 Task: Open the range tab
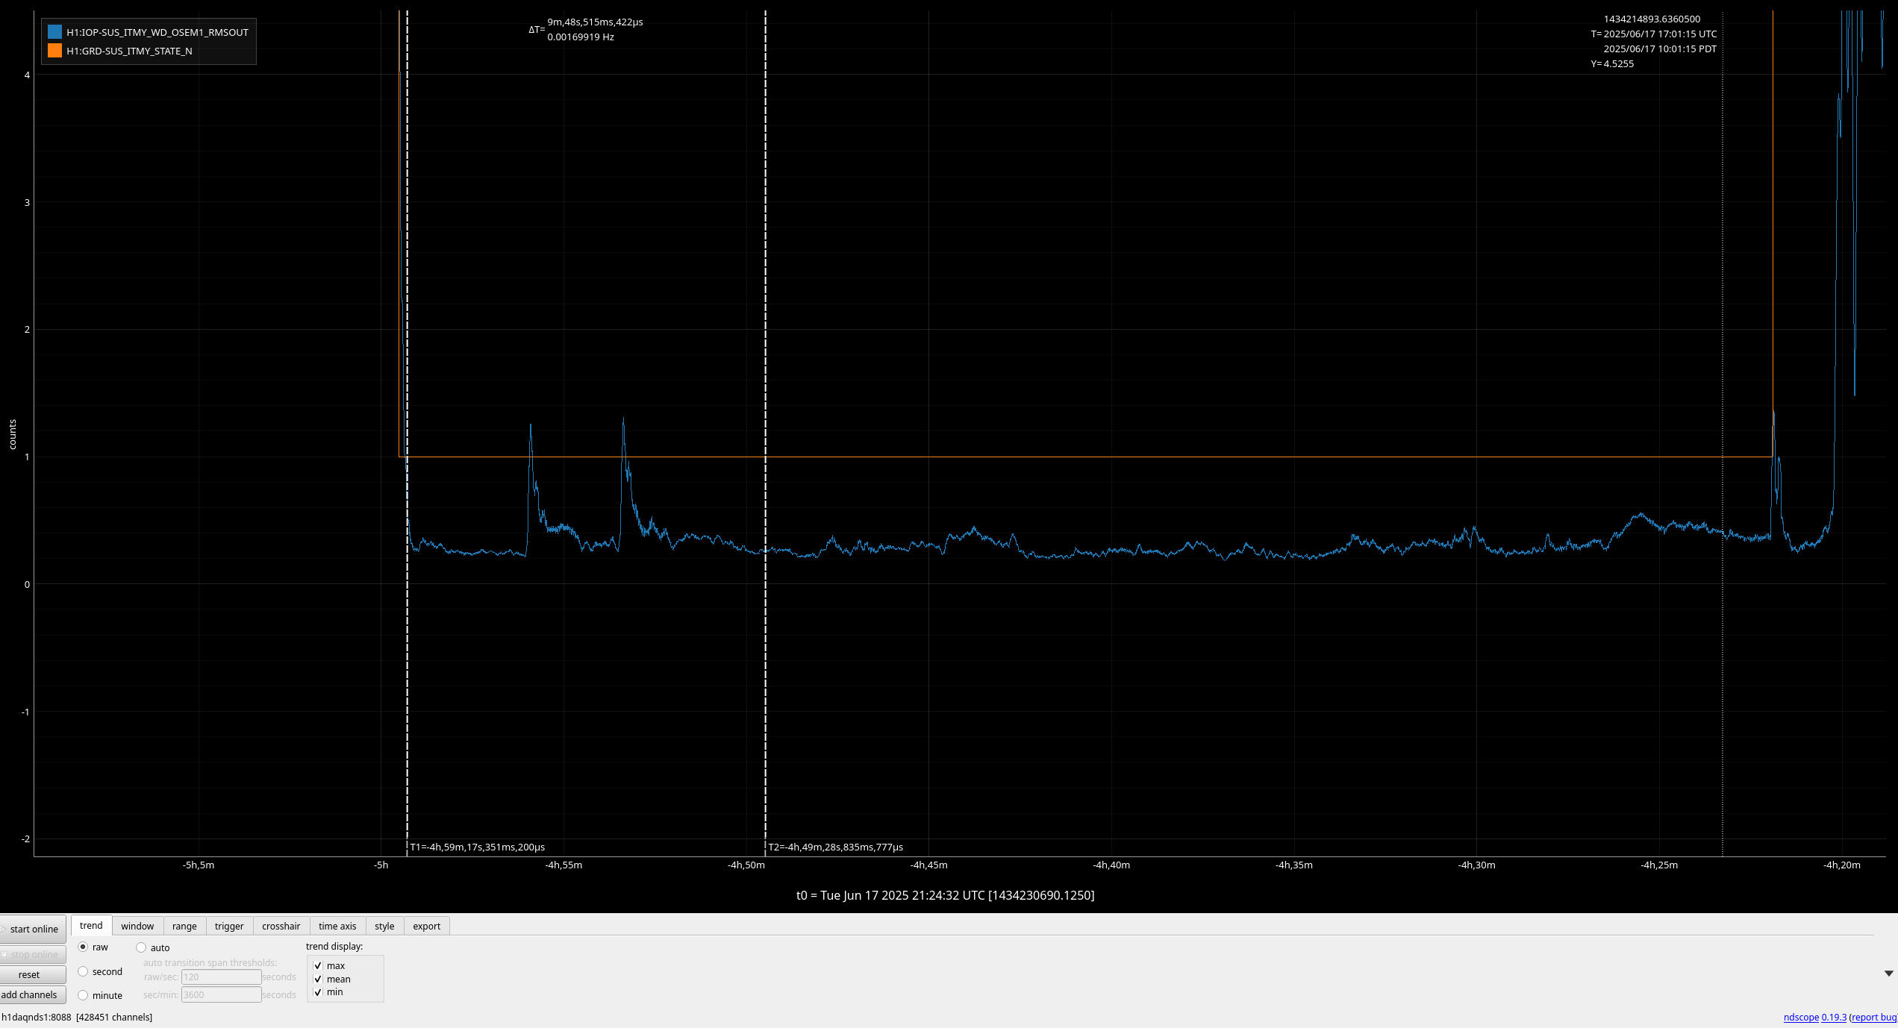tap(184, 926)
